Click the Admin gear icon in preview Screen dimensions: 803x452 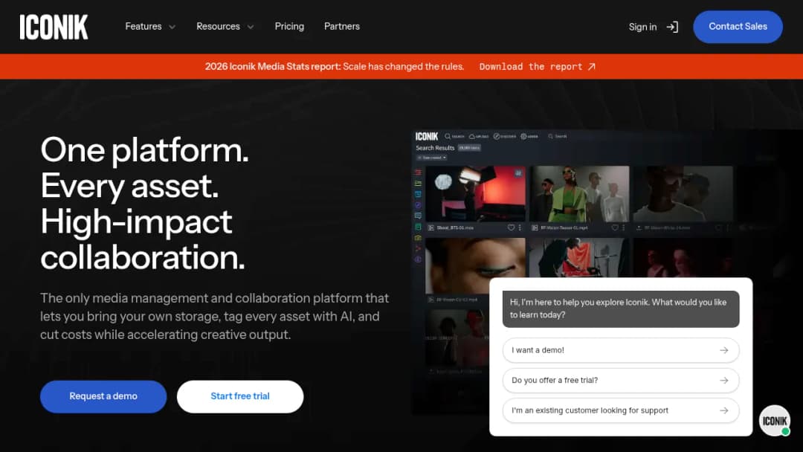pyautogui.click(x=524, y=136)
